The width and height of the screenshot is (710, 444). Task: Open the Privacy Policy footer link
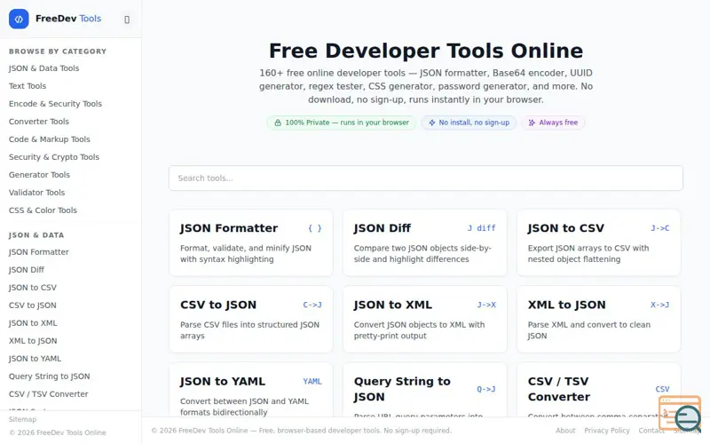click(607, 431)
